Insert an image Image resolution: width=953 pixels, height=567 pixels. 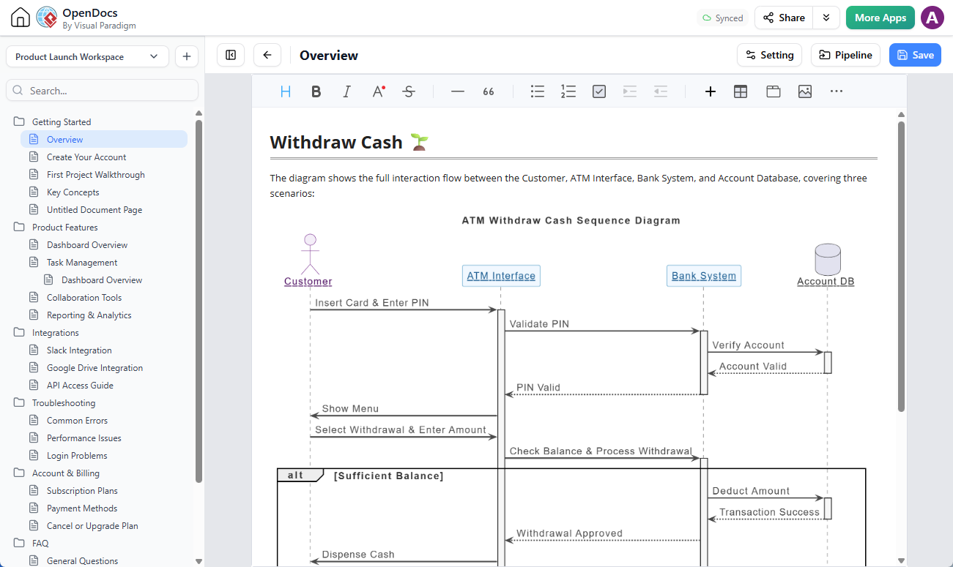tap(805, 91)
